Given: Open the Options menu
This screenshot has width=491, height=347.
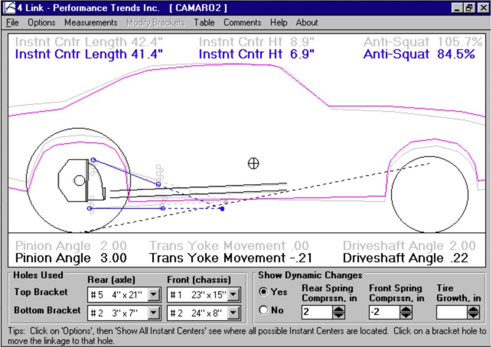Looking at the screenshot, I should coord(41,22).
